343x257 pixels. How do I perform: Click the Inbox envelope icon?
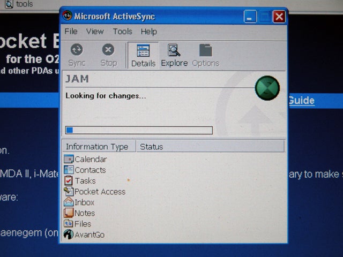tap(69, 202)
